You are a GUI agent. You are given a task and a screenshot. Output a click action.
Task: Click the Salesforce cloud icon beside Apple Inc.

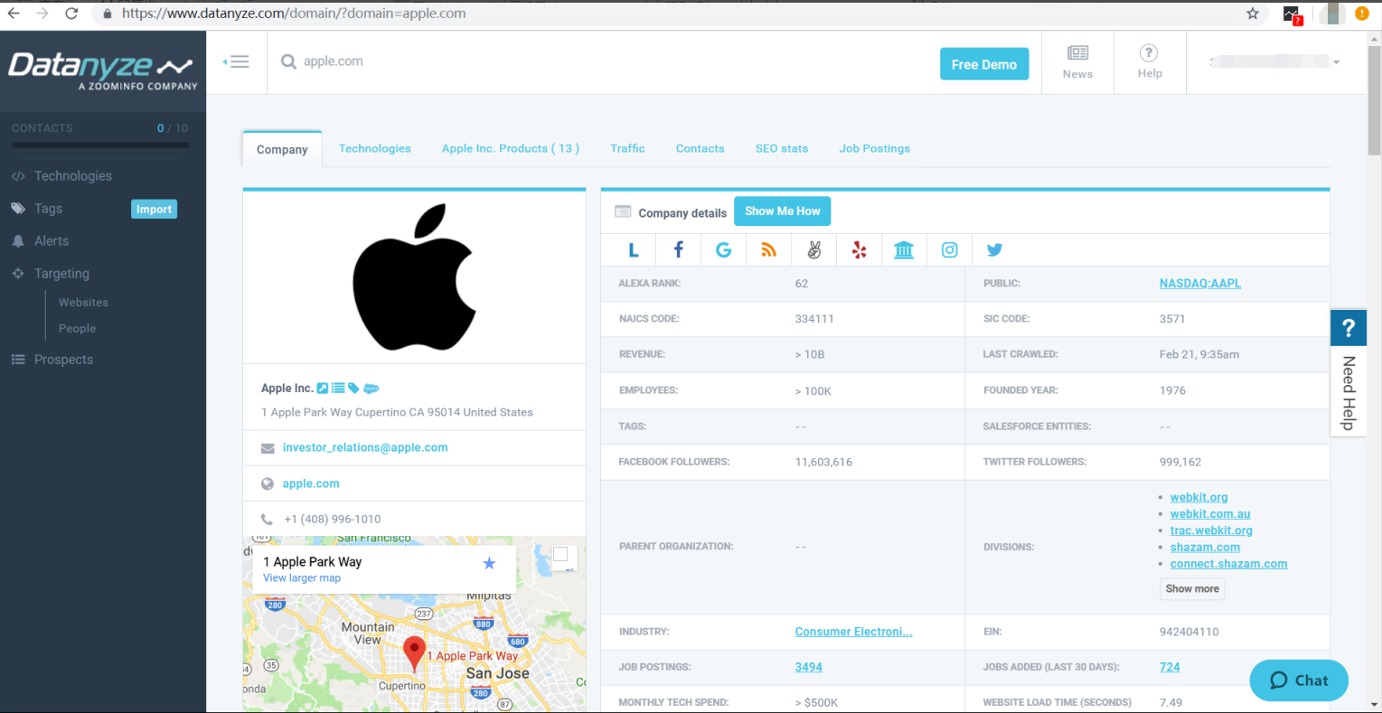(371, 389)
